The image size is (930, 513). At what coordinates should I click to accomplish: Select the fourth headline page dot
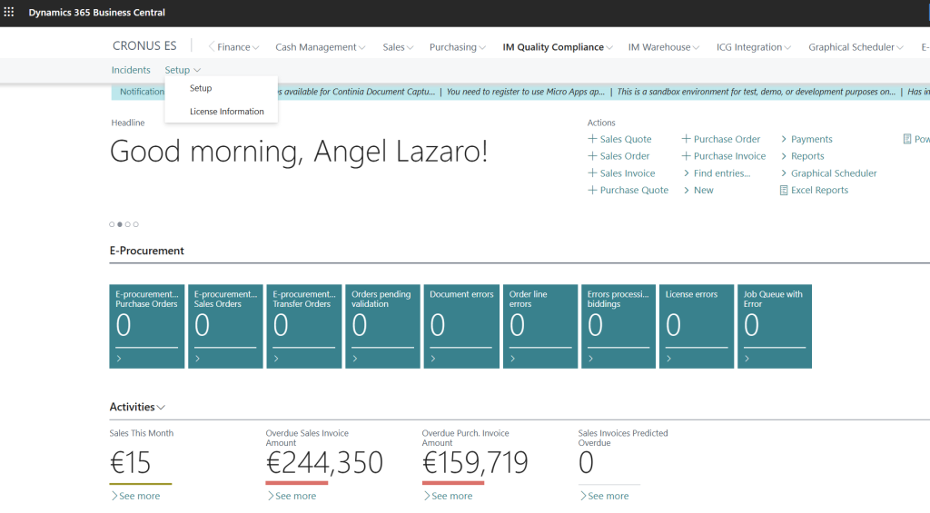click(136, 224)
